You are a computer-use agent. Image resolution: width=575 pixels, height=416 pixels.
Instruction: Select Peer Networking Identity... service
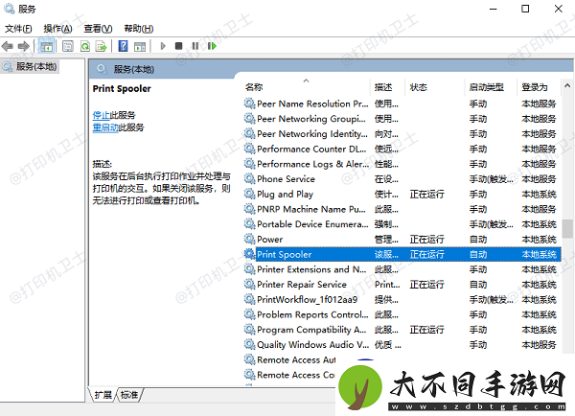312,134
